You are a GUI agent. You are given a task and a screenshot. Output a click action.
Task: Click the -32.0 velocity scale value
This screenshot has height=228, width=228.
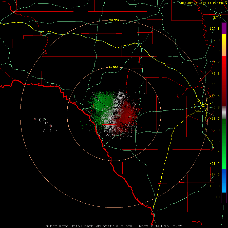(x=215, y=130)
